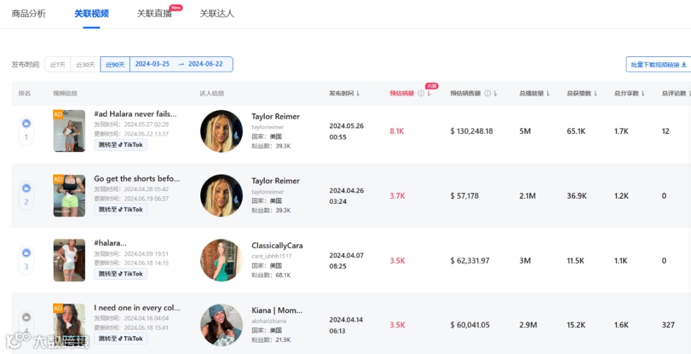This screenshot has height=354, width=691.
Task: Select revenue $ 57,178
Action: (465, 196)
